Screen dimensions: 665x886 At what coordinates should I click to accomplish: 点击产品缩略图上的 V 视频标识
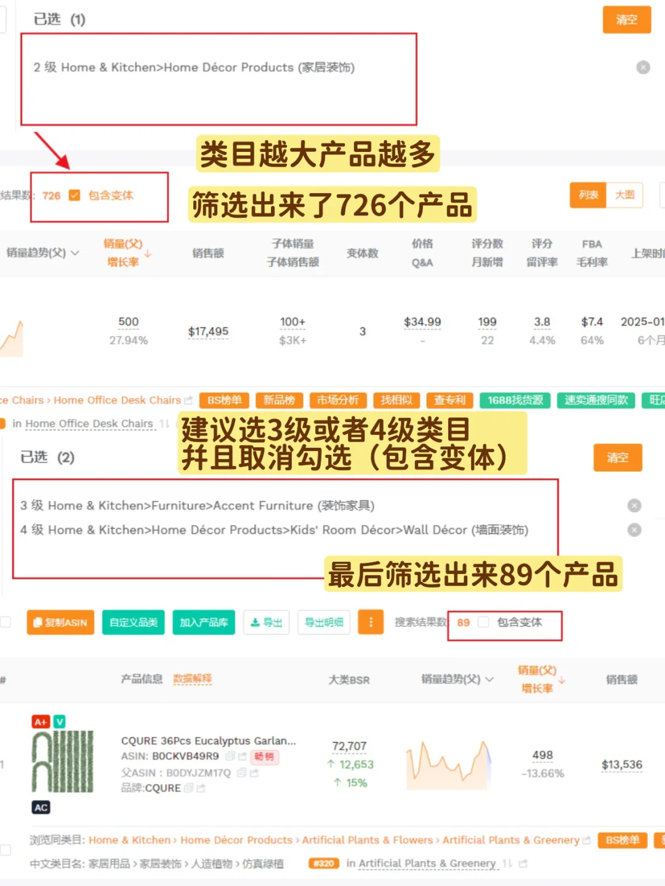tap(59, 722)
